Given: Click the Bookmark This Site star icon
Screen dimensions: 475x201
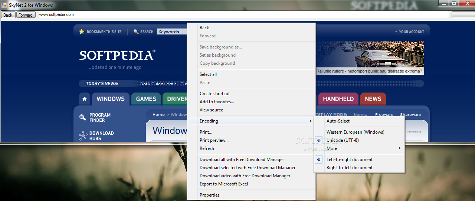Looking at the screenshot, I should (x=82, y=32).
